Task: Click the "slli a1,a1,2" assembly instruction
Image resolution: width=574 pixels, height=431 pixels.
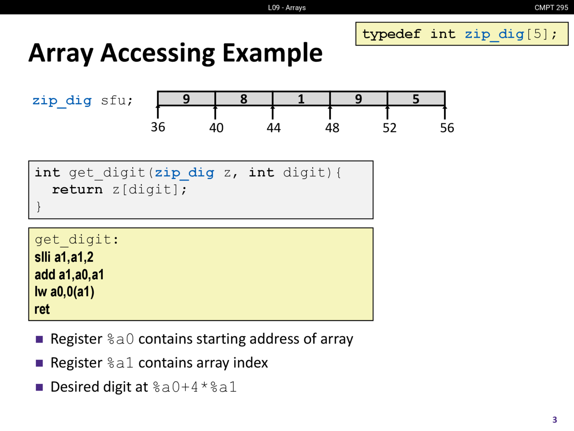Action: tap(64, 257)
